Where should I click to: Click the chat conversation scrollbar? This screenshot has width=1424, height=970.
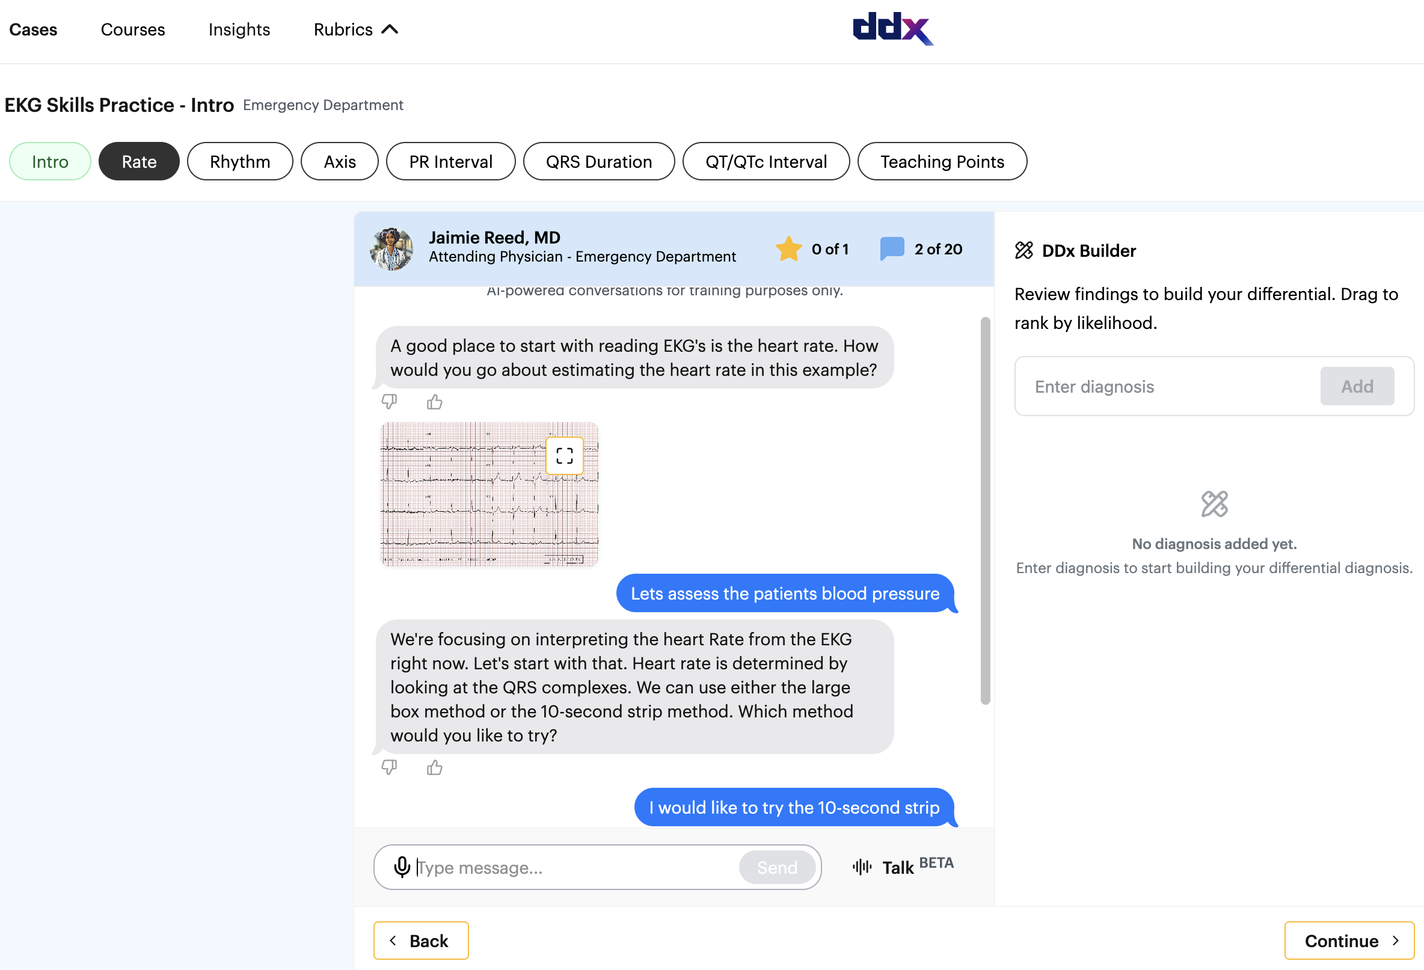point(984,510)
